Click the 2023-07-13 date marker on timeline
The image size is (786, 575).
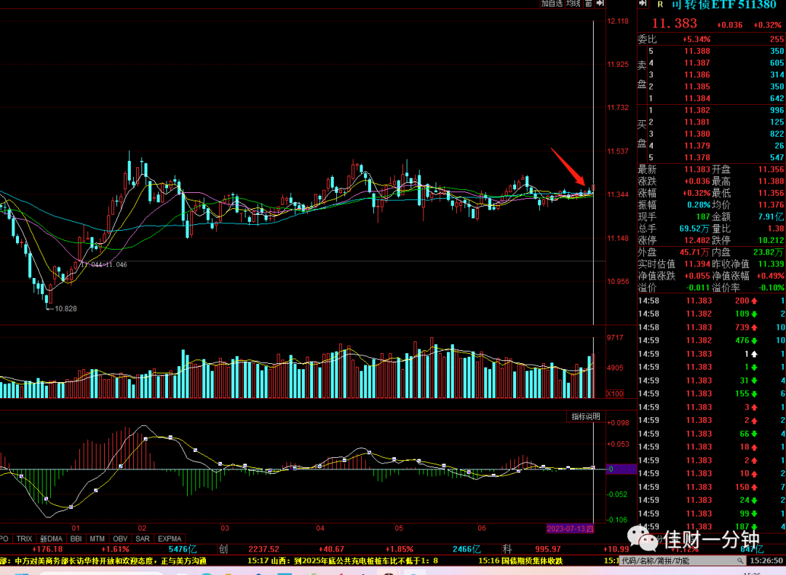(x=570, y=528)
